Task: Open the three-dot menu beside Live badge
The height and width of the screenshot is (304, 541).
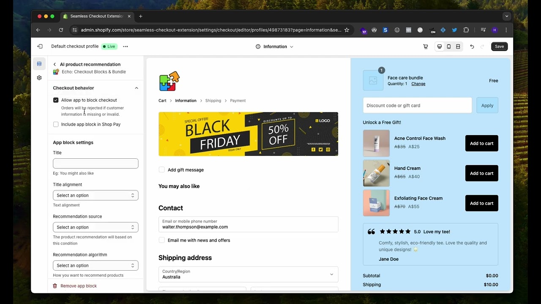Action: coord(125,46)
